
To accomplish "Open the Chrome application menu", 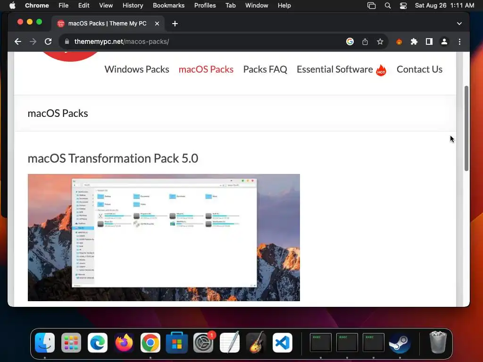I will 37,5.
